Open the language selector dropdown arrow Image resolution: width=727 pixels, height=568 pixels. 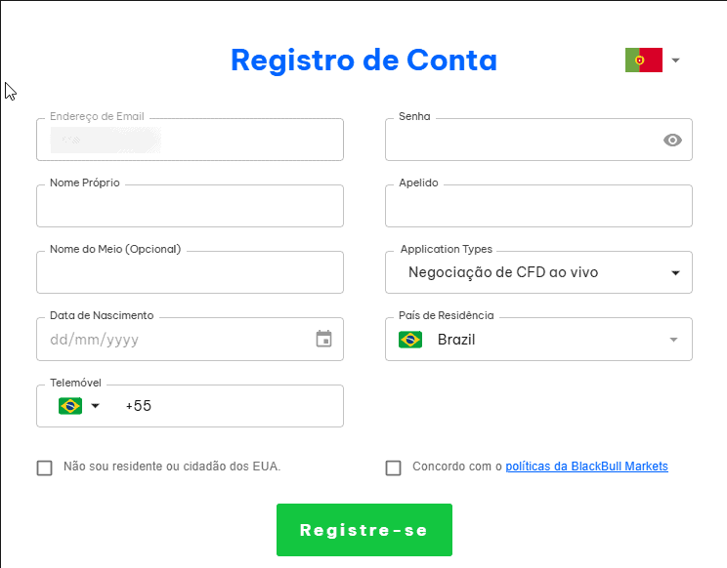tap(675, 61)
